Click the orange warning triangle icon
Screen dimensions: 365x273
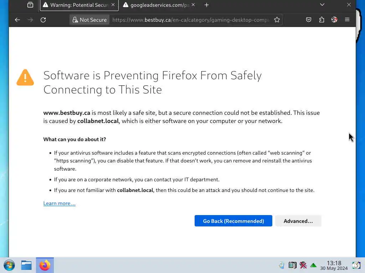click(x=25, y=77)
